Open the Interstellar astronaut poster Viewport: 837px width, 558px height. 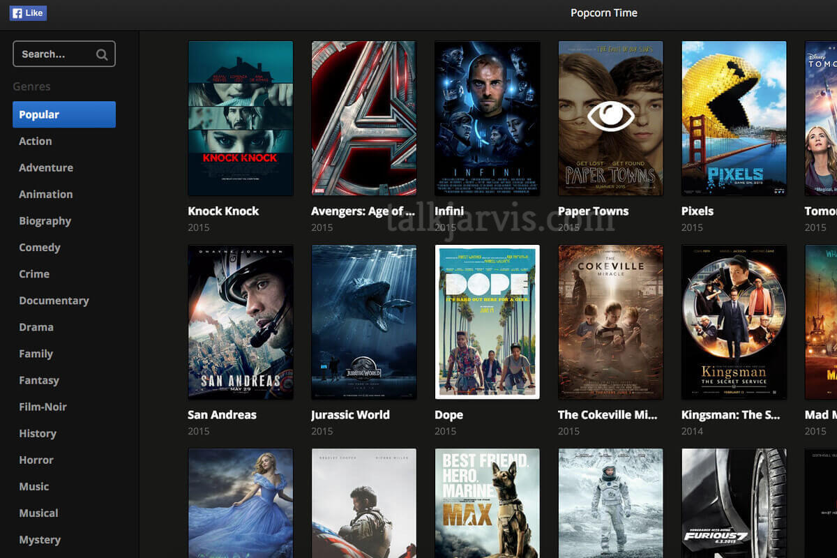tap(610, 503)
